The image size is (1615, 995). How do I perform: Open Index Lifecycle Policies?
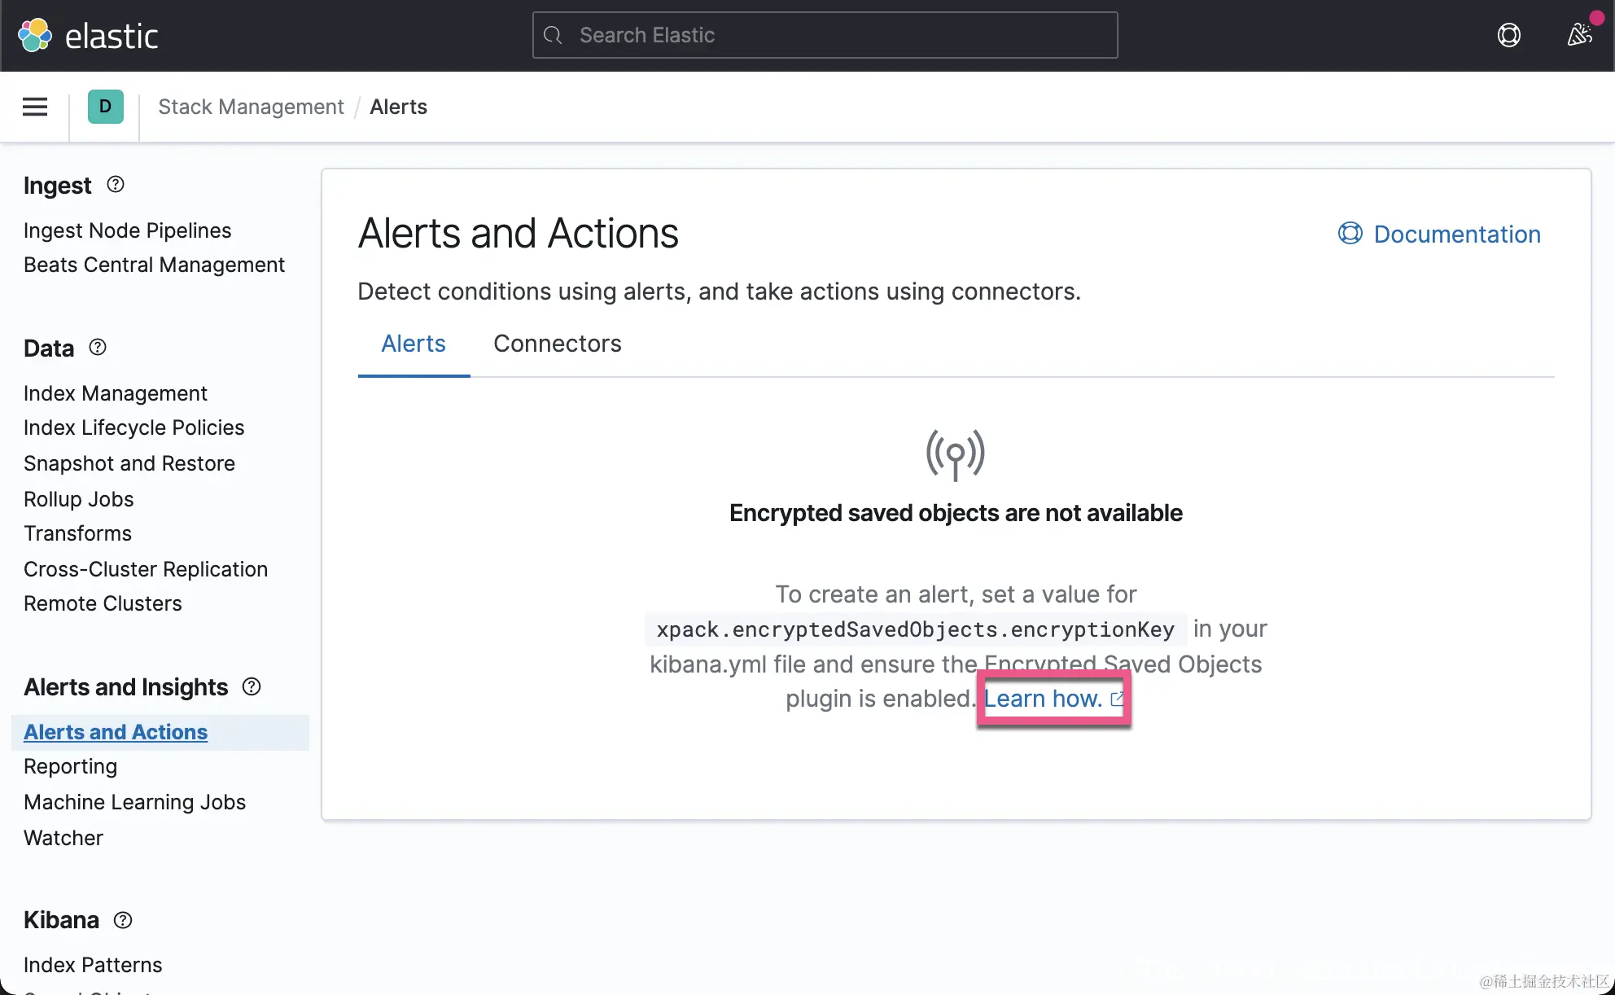click(133, 428)
